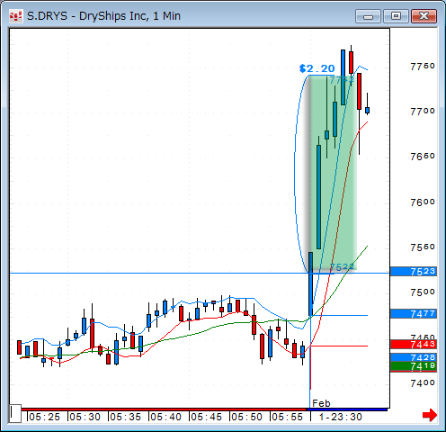Select the blue 7477 price label
This screenshot has height=432, width=446.
click(x=414, y=314)
